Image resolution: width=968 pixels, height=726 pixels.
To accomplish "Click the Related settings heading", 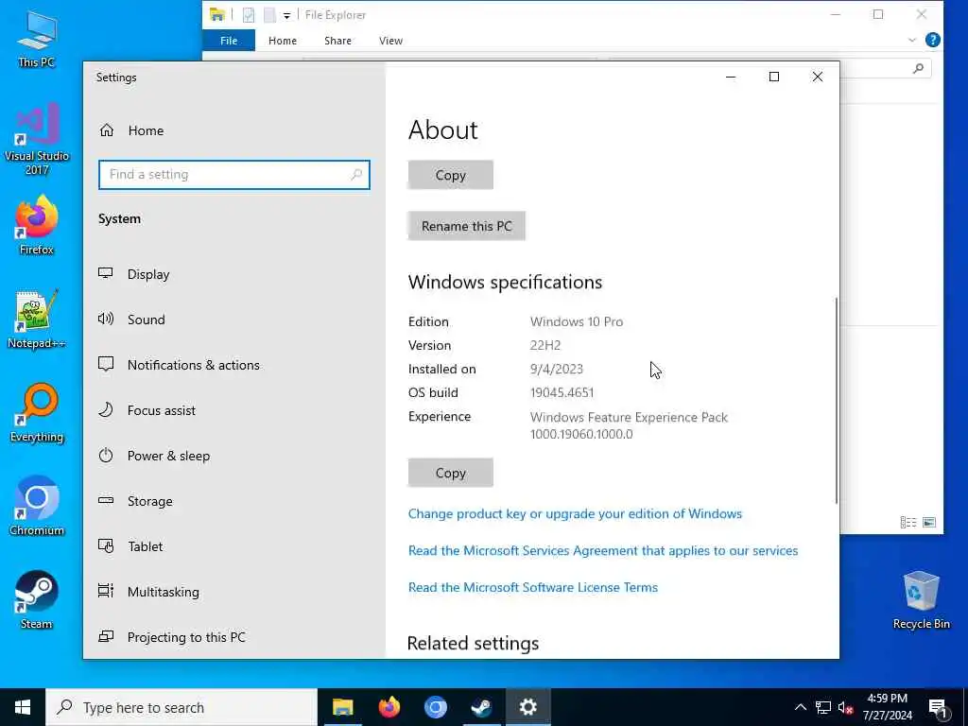I will [x=473, y=643].
